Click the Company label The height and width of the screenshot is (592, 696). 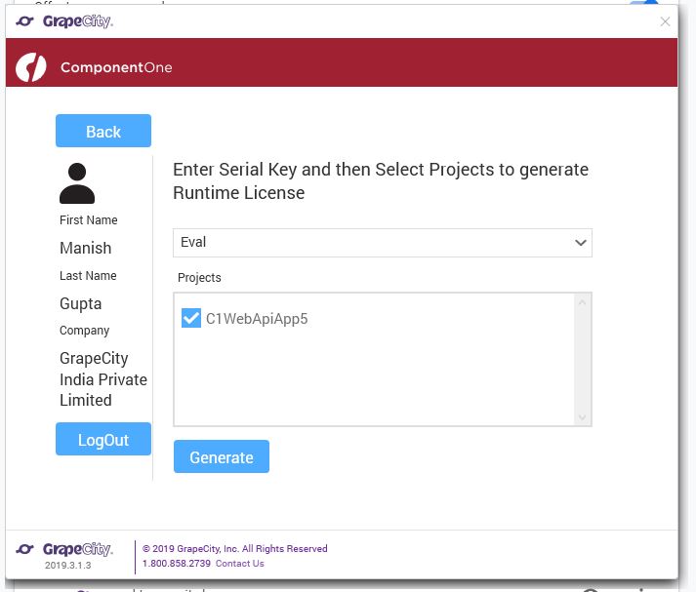84,331
